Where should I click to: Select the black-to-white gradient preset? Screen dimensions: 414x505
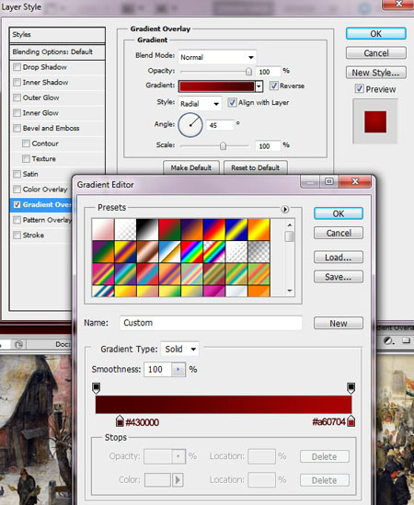coord(147,229)
